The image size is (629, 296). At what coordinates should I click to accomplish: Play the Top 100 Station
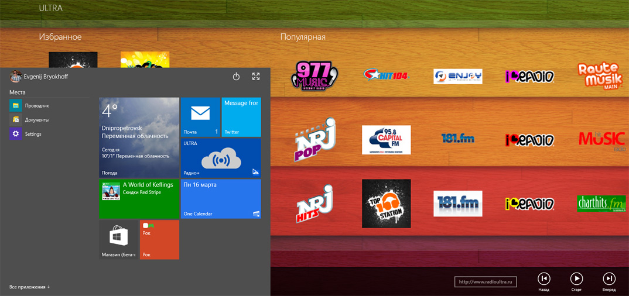(387, 204)
